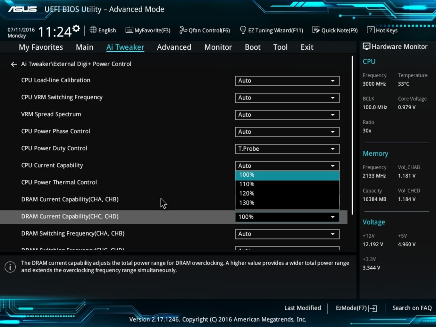Choose 120% from the open list

coord(287,194)
